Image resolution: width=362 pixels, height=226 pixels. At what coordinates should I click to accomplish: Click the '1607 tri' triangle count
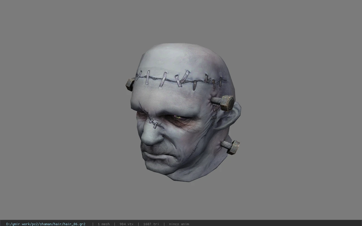click(x=151, y=224)
